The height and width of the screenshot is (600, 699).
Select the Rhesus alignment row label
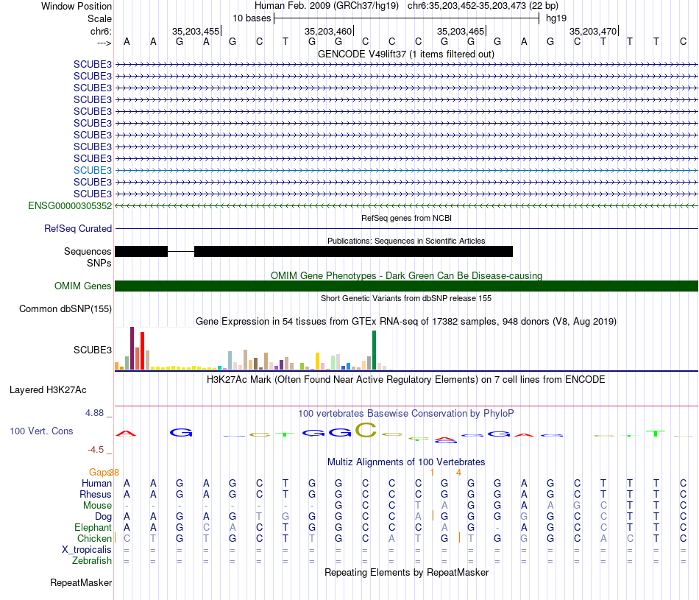coord(96,494)
